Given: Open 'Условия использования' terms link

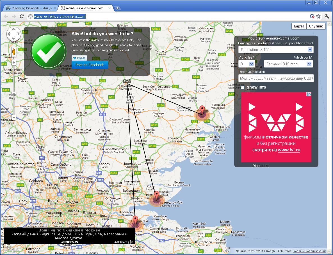Looking at the screenshot, I should coord(310,251).
